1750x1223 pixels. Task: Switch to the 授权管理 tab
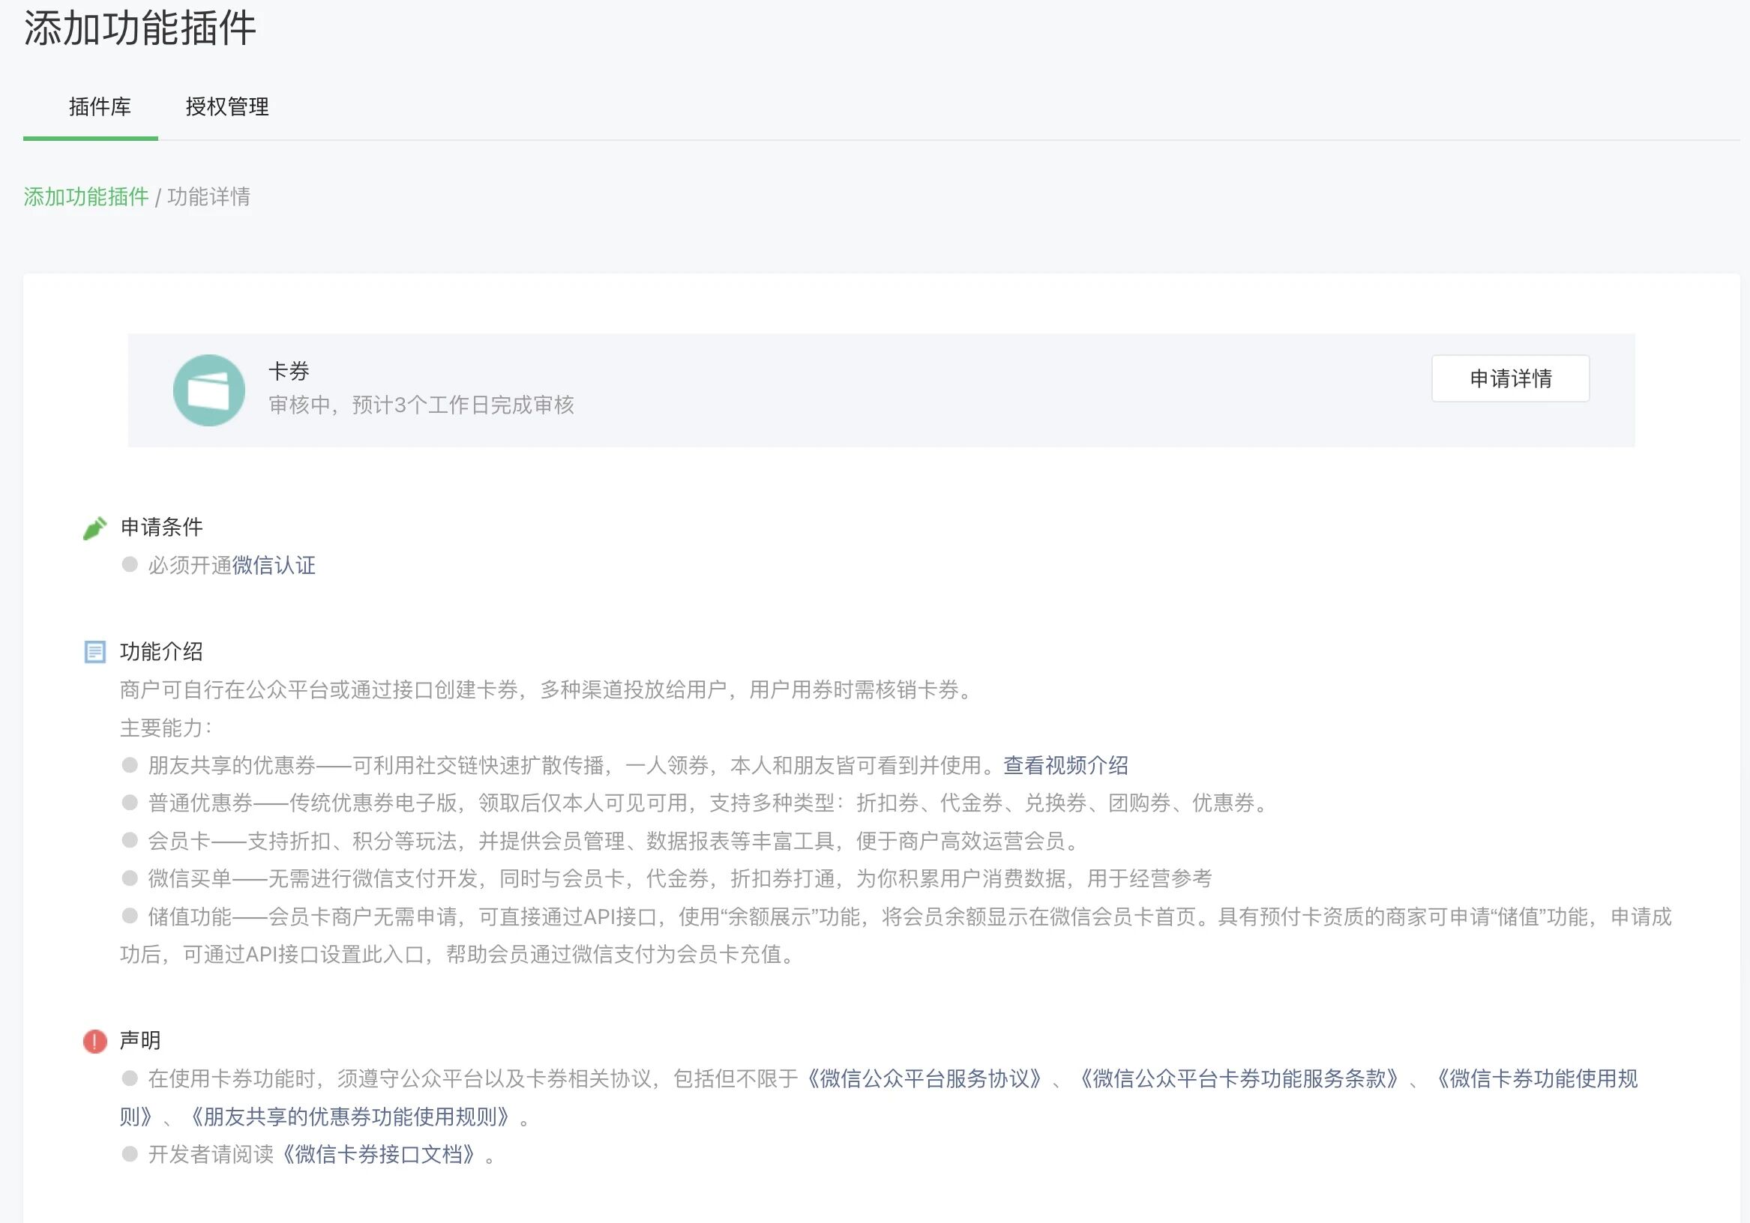pyautogui.click(x=227, y=106)
